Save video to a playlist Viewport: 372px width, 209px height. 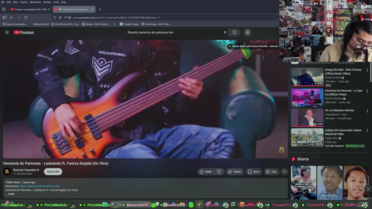253,172
